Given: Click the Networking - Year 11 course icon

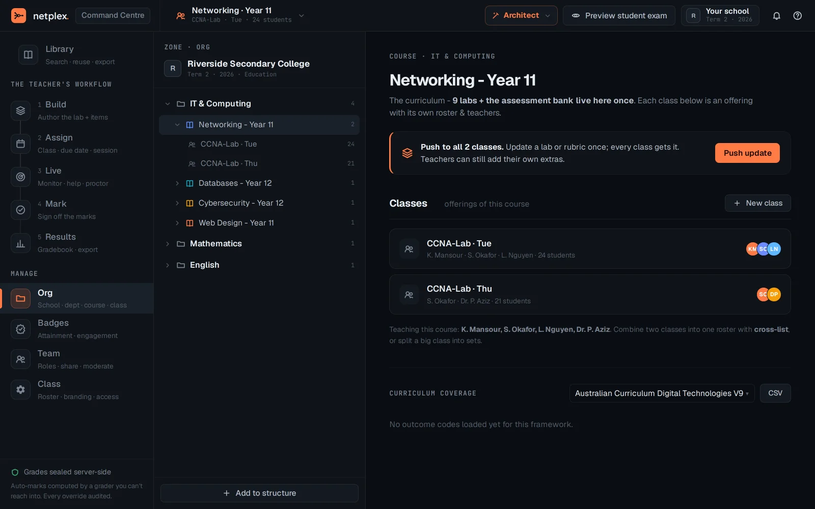Looking at the screenshot, I should point(189,125).
